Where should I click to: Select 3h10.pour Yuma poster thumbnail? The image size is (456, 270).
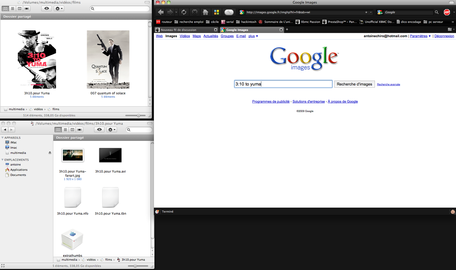point(37,60)
